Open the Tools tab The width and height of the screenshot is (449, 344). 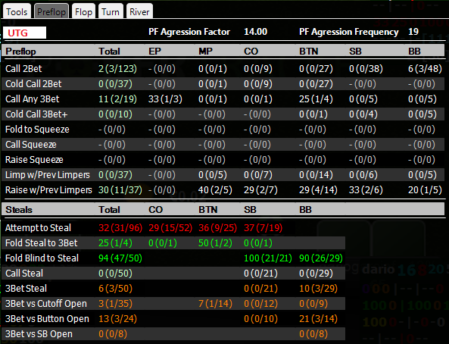click(x=17, y=12)
